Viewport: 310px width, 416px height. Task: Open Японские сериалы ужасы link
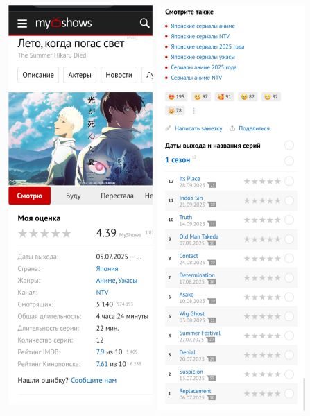click(x=203, y=57)
